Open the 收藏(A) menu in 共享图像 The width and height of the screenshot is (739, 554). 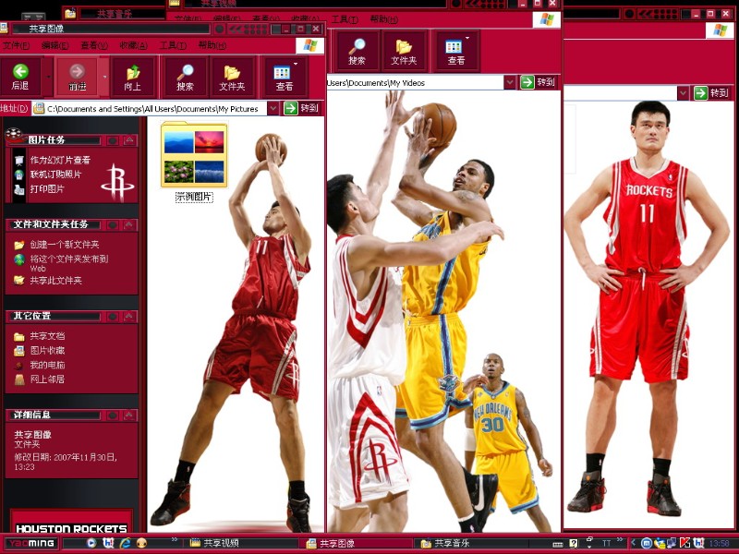point(133,45)
